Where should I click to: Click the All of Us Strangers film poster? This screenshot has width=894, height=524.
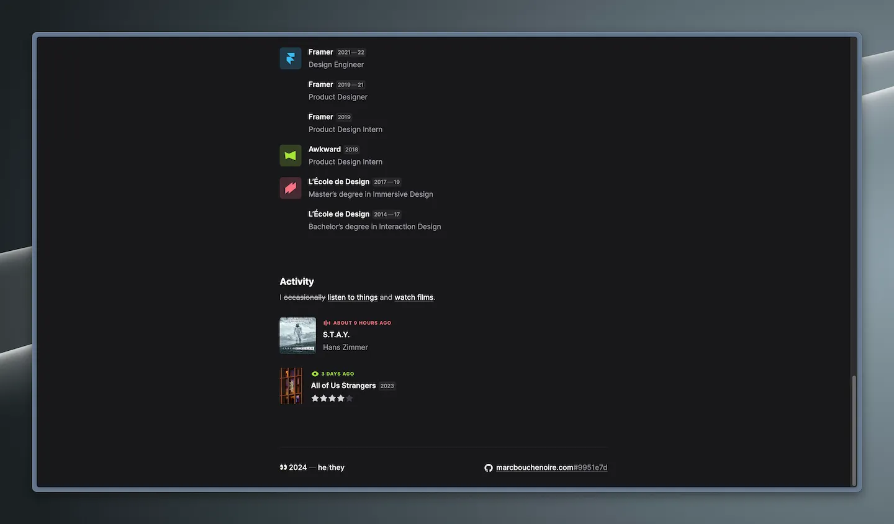(x=291, y=386)
